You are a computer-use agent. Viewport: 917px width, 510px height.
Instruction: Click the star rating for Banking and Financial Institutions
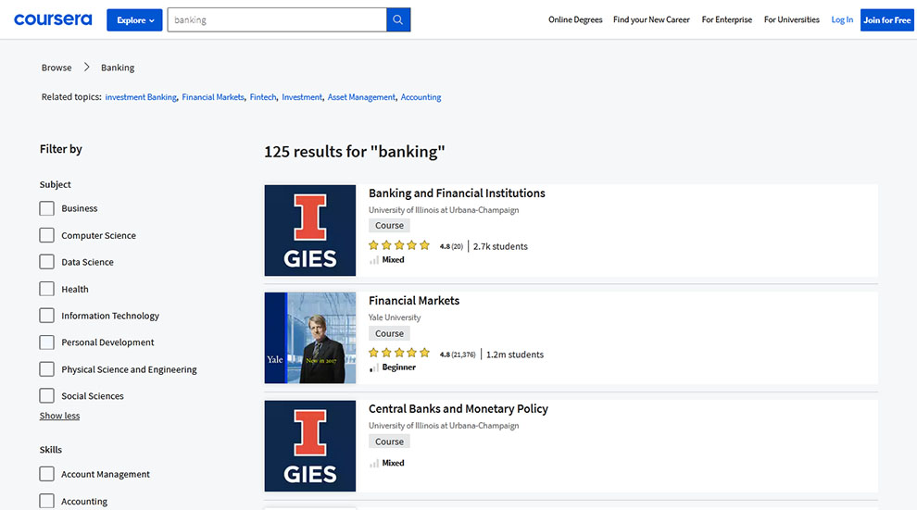(x=399, y=245)
